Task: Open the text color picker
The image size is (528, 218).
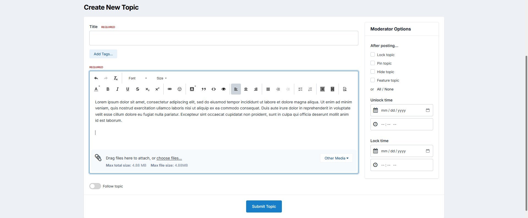Action: [97, 89]
